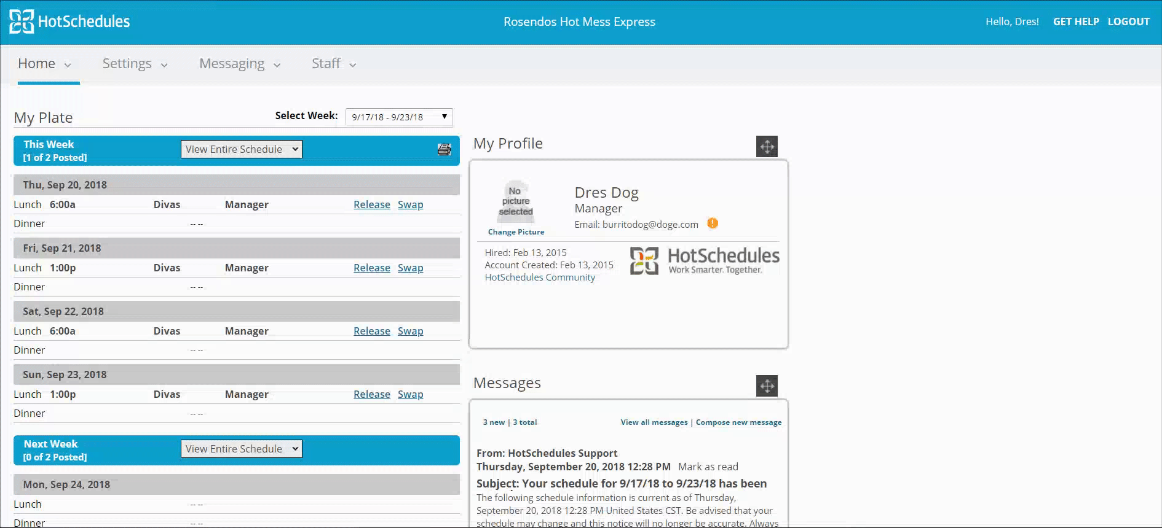
Task: Open the Select Week dropdown
Action: [x=399, y=117]
